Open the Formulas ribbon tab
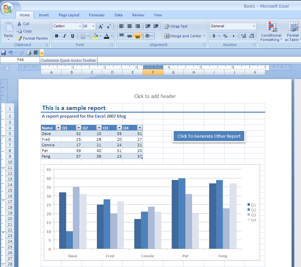Screen dimensions: 301x267 click(97, 15)
